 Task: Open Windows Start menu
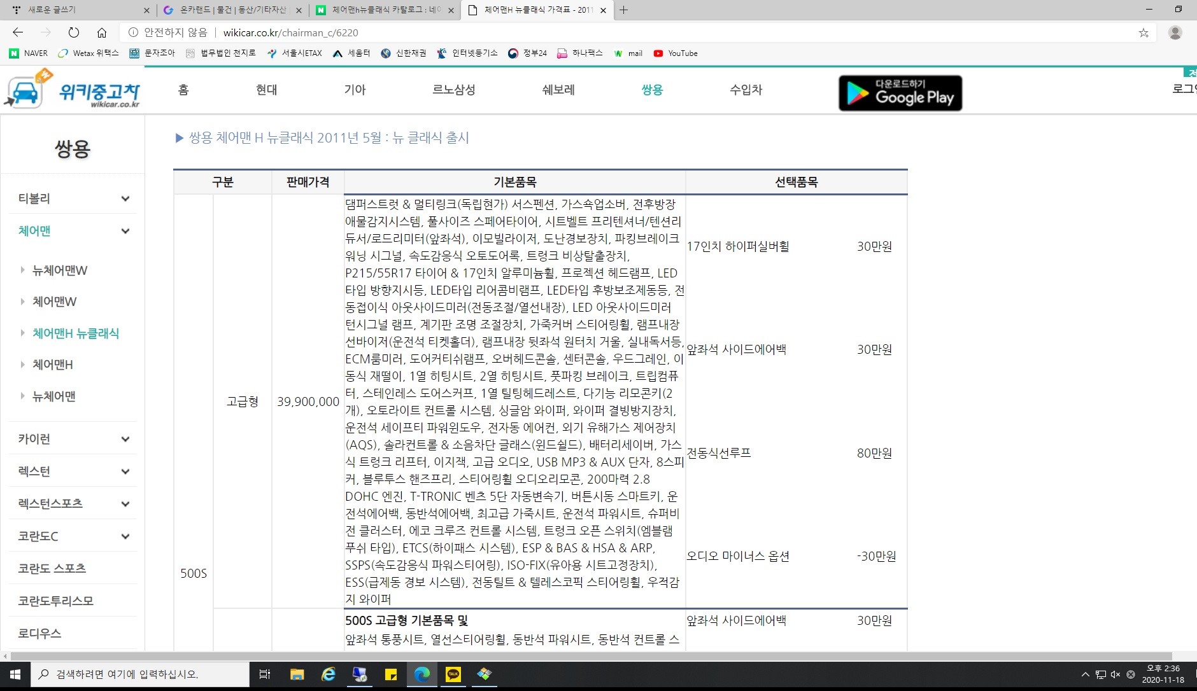tap(15, 674)
